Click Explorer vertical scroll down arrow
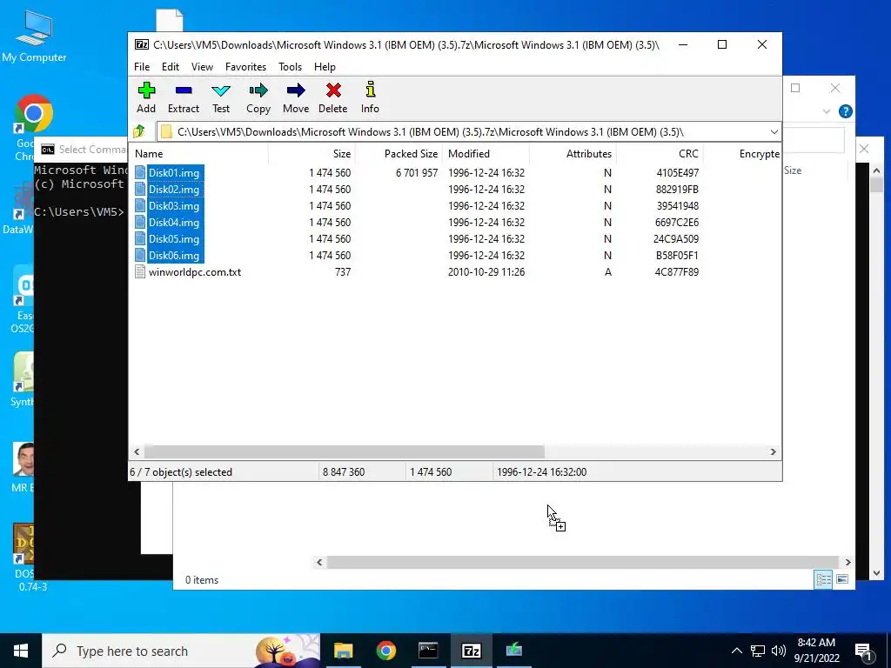Screen dimensions: 891x668 (875, 573)
